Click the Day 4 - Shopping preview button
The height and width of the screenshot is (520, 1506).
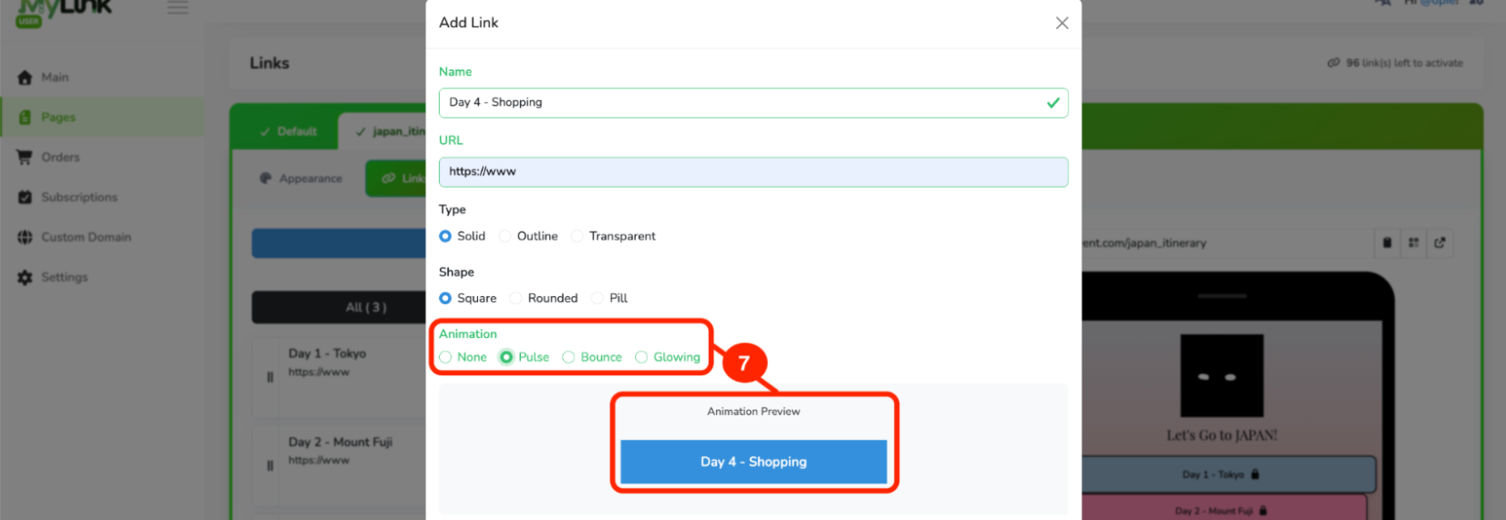point(753,462)
